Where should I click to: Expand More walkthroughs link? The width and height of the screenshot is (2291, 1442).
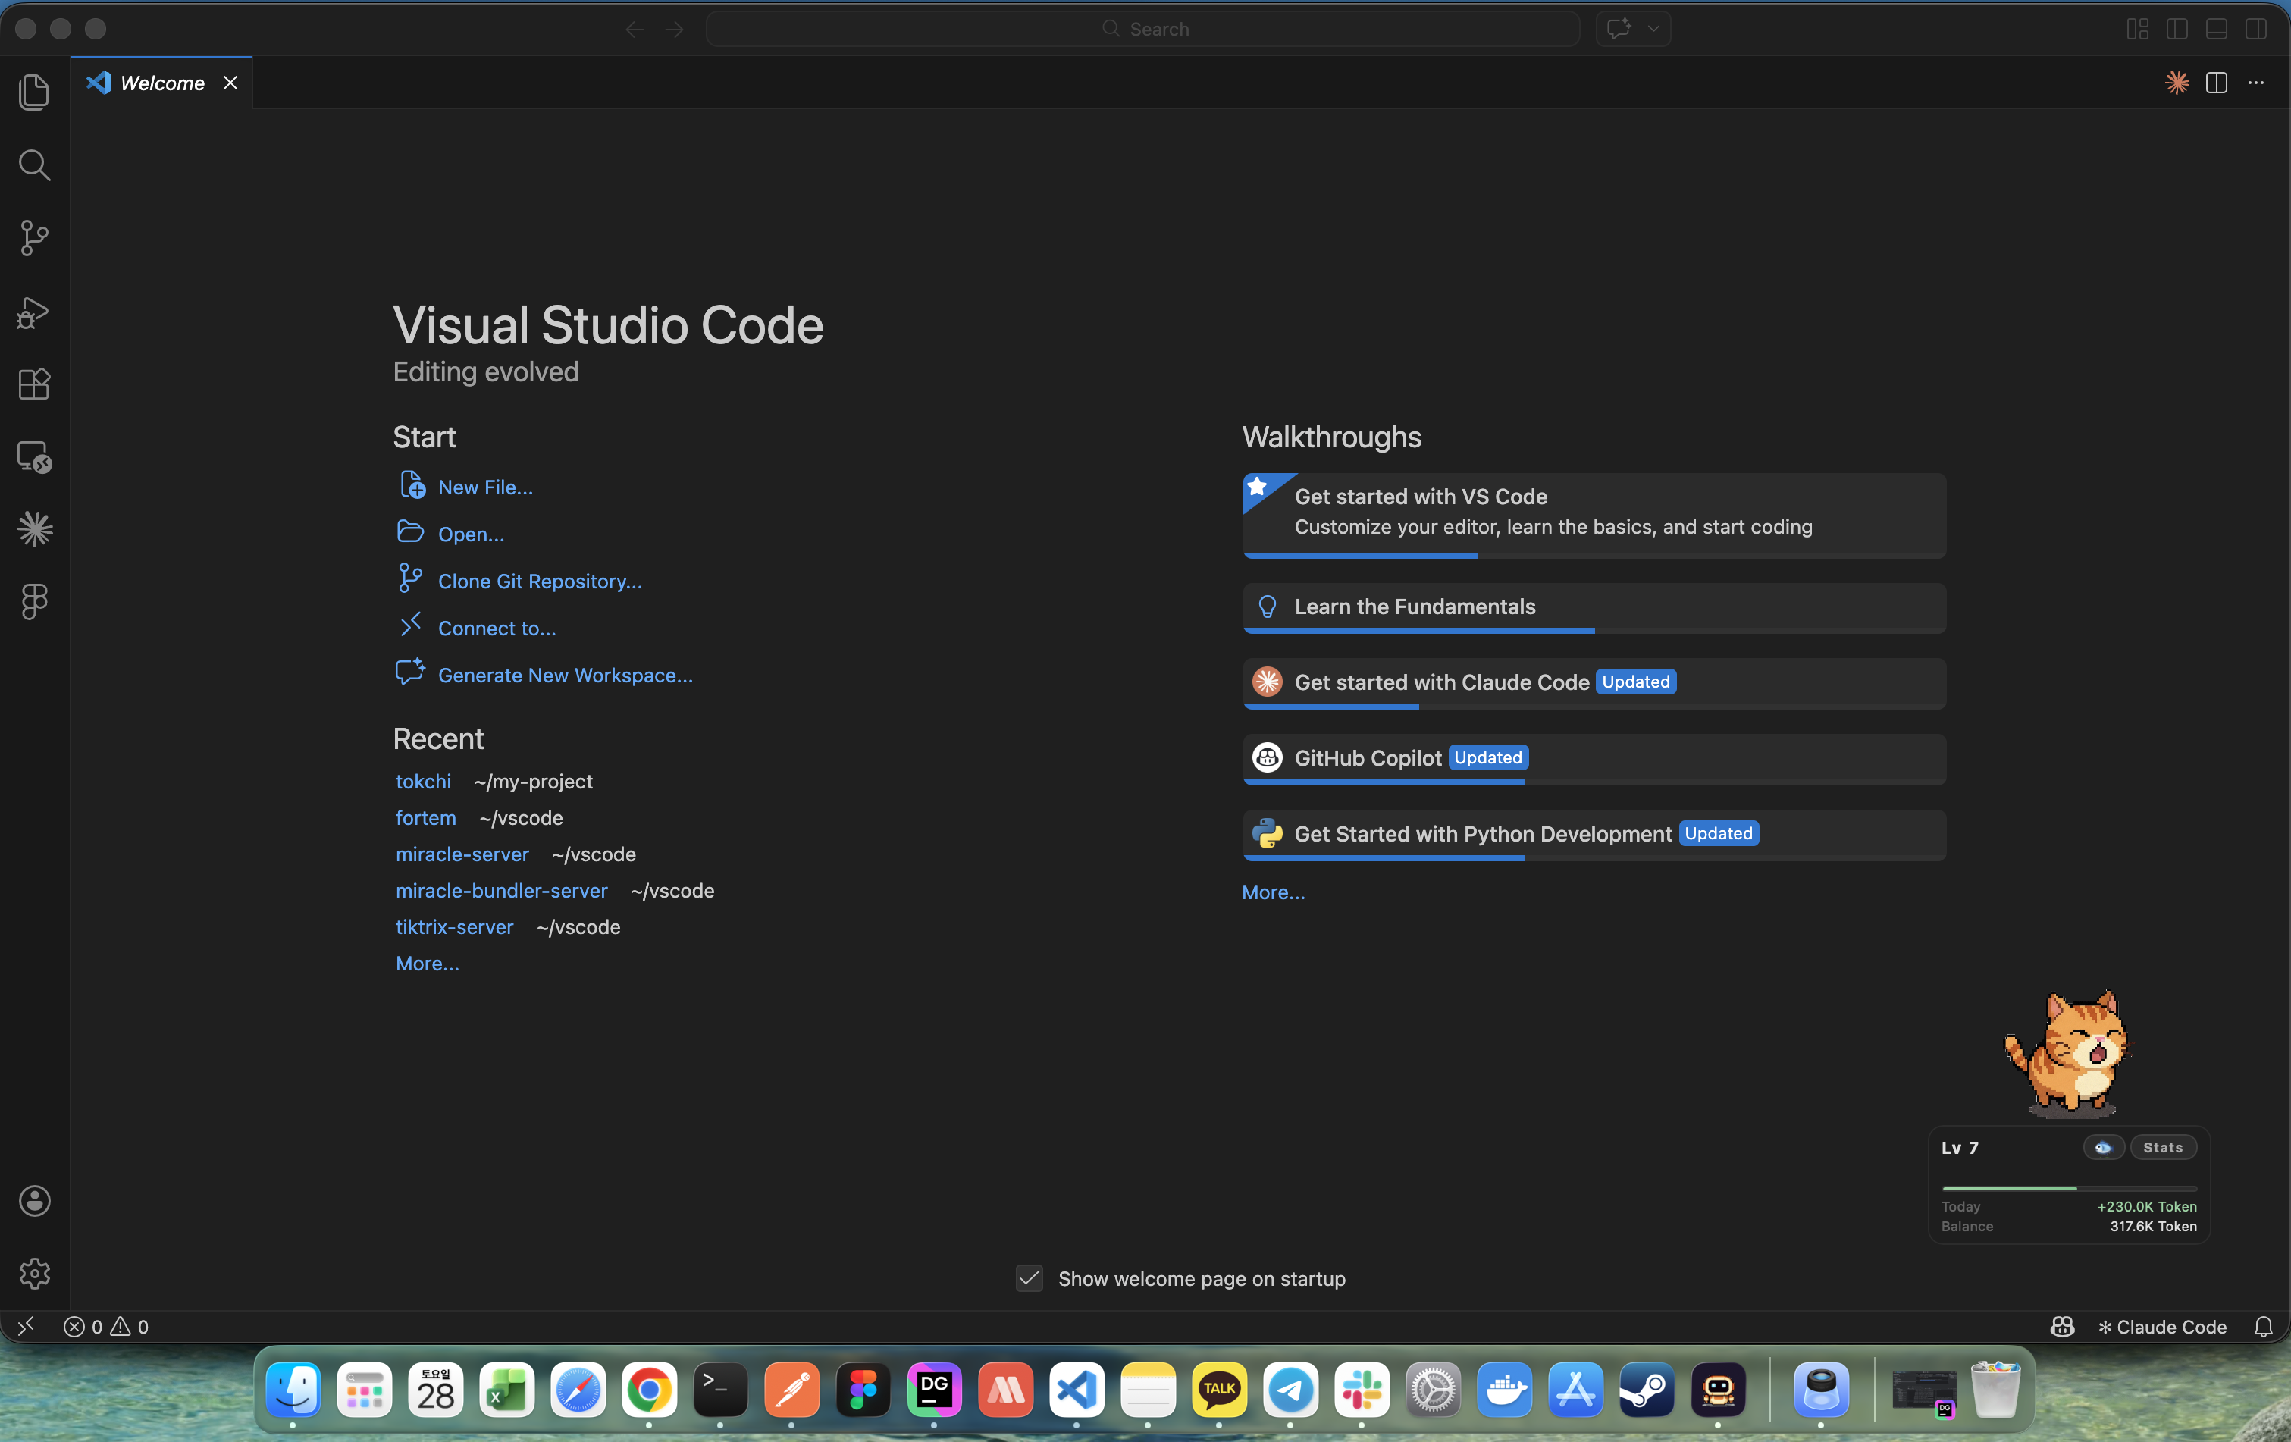pos(1273,892)
